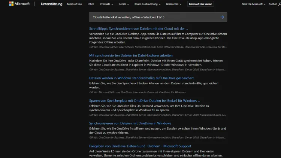Viewport: 281px width, 158px height.
Task: Click 'Gilt für: OneDrive (Arbeit oder Schule)' line
Action: (158, 47)
